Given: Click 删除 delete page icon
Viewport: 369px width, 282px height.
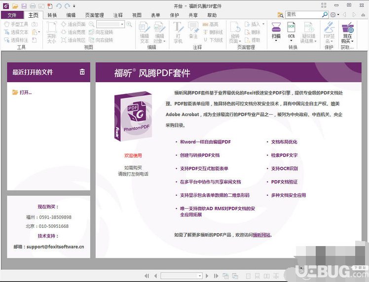Looking at the screenshot, I should (253, 32).
